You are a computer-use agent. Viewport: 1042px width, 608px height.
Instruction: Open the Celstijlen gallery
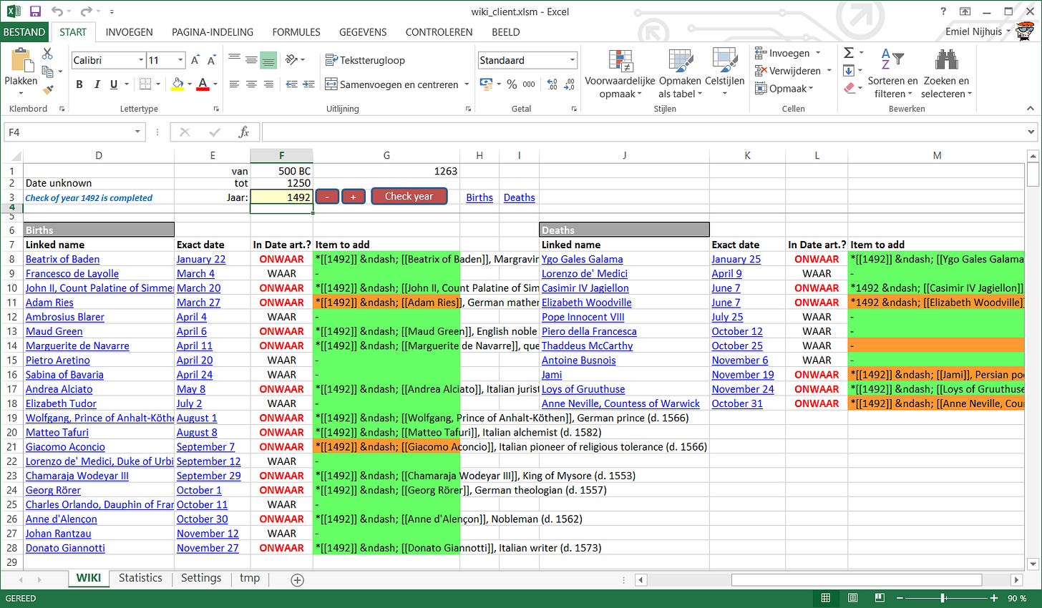[724, 72]
